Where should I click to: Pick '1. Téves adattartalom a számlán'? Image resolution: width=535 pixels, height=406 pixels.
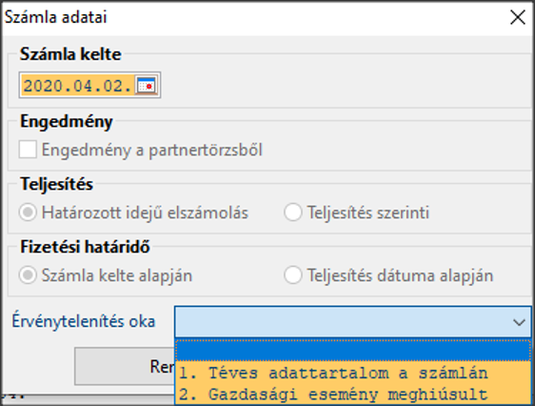[333, 373]
